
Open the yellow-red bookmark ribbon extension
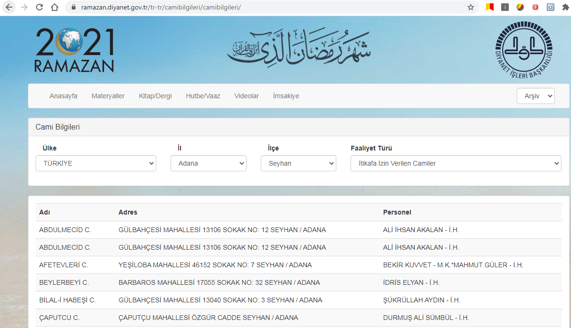490,7
